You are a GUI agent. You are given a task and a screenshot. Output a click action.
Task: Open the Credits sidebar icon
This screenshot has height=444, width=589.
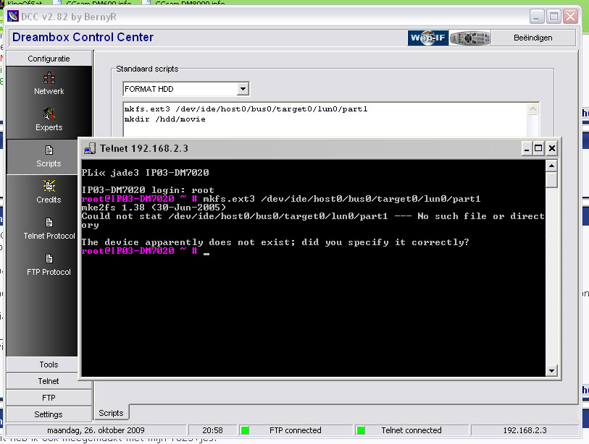tap(49, 186)
